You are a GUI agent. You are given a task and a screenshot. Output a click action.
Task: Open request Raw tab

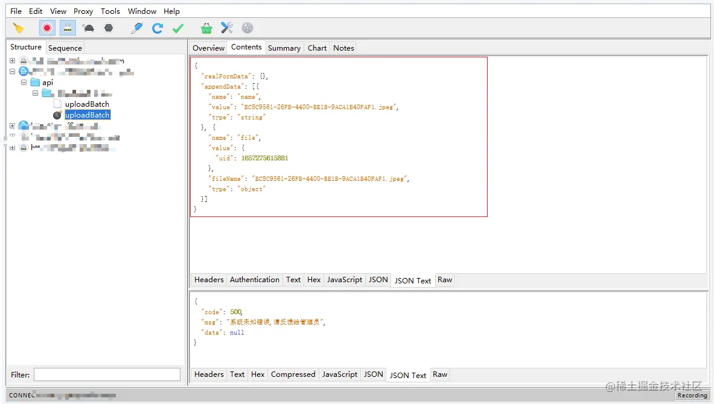pyautogui.click(x=445, y=280)
